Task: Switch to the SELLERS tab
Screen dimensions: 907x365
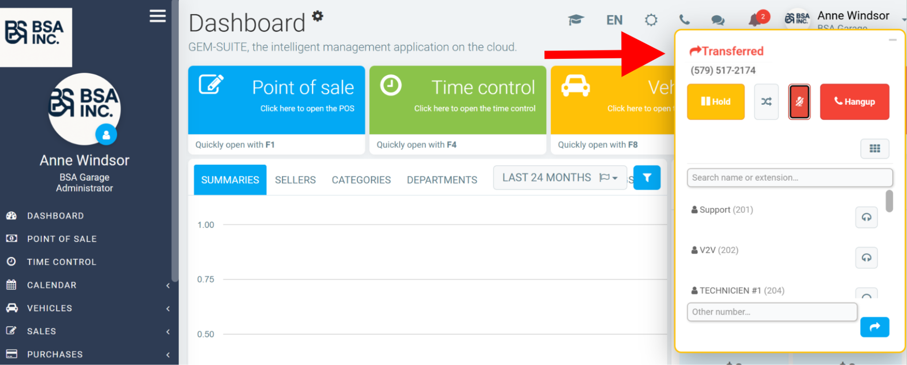Action: (295, 180)
